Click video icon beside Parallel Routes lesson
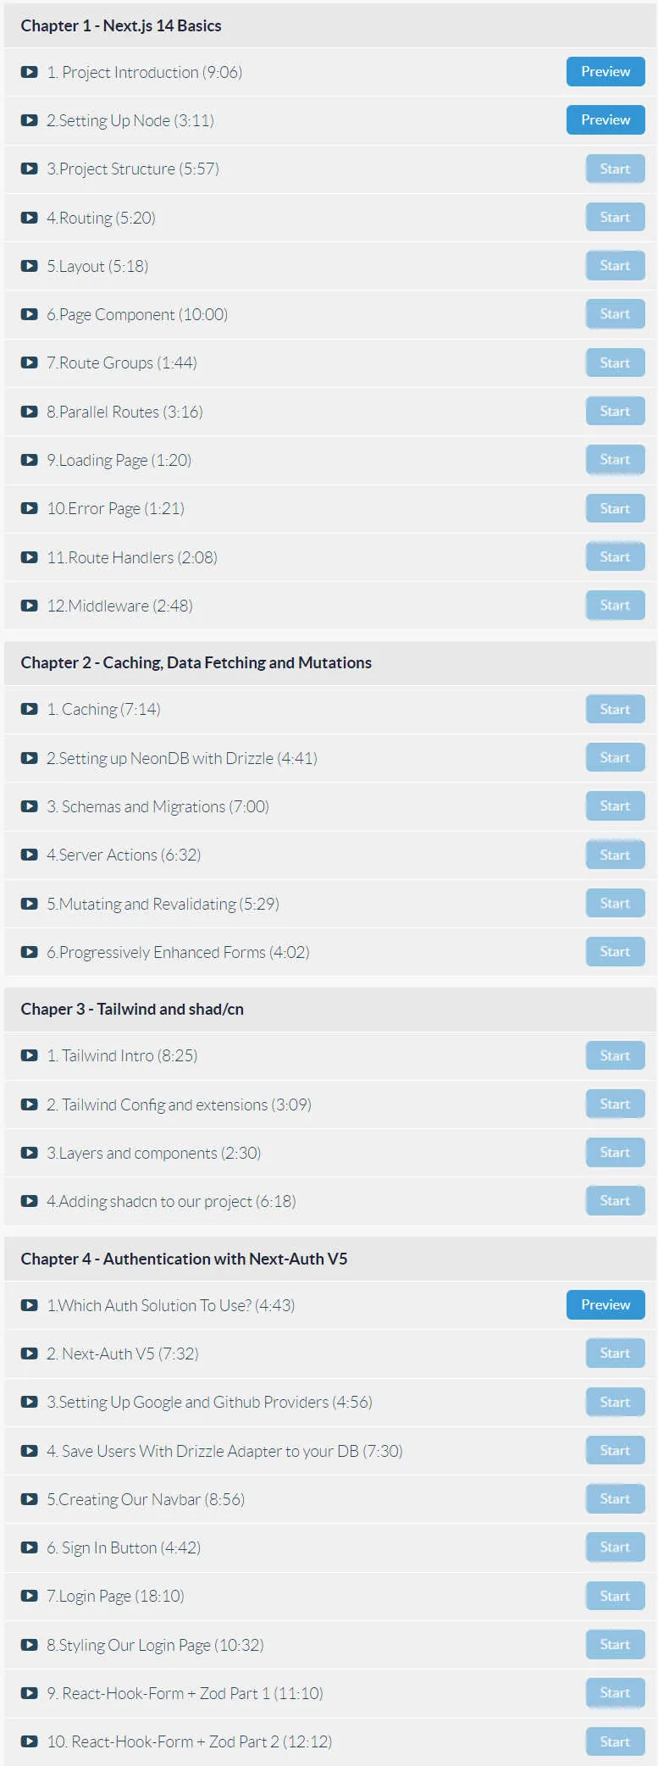658x1766 pixels. pyautogui.click(x=29, y=412)
